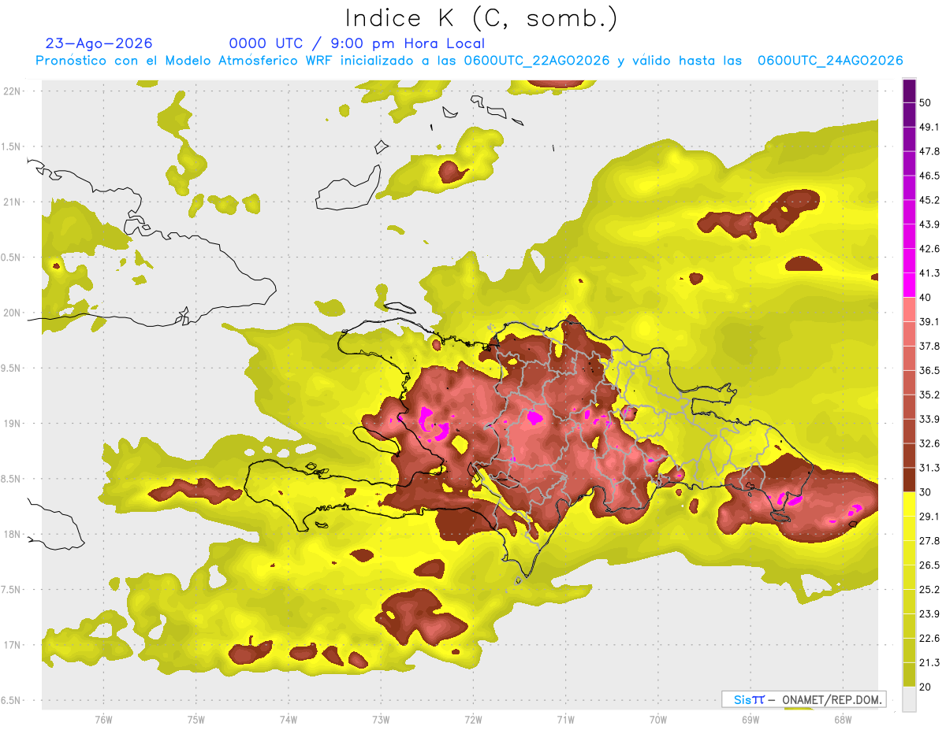Viewport: 946px width, 730px height.
Task: Click the longitude axis label "70W"
Action: click(657, 720)
